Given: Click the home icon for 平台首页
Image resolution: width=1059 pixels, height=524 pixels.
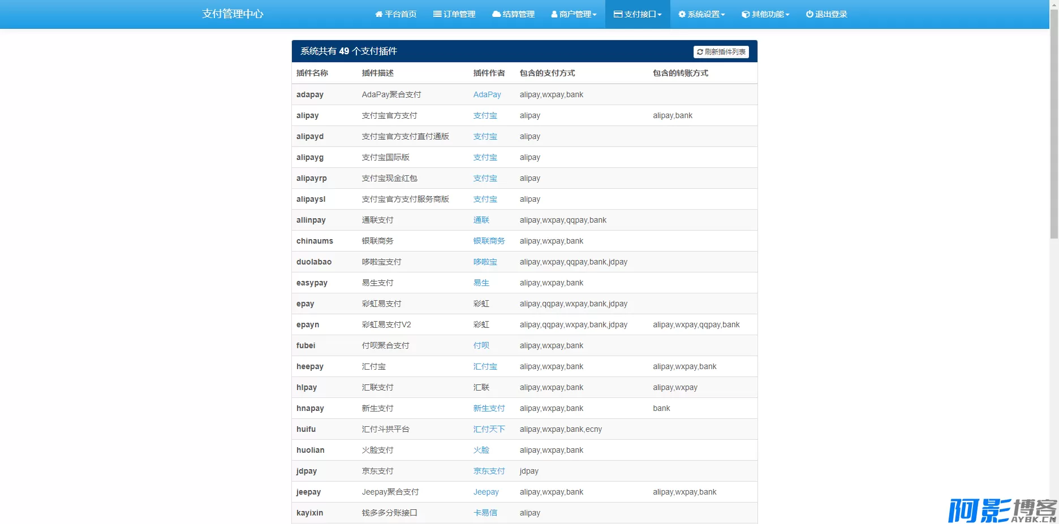Looking at the screenshot, I should coord(378,14).
